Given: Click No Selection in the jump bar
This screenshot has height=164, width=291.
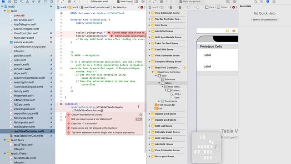Looking at the screenshot, I should pos(120,7).
